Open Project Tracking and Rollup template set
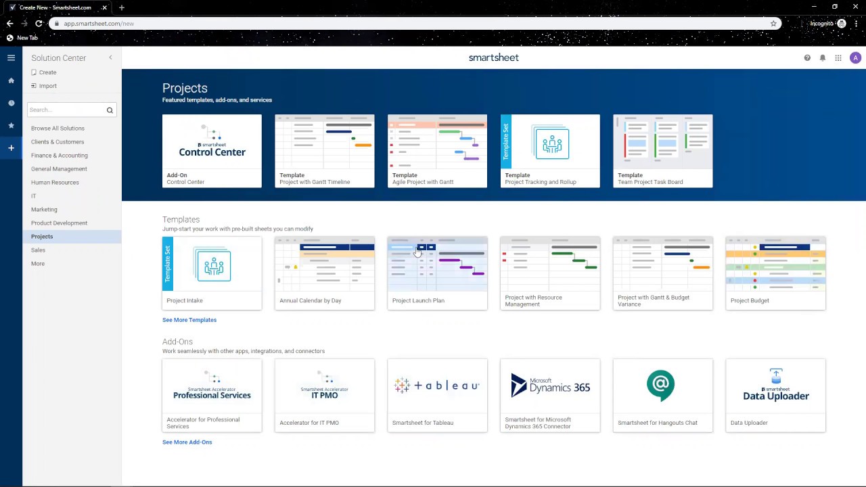Screen dimensions: 866x487 (x=550, y=151)
